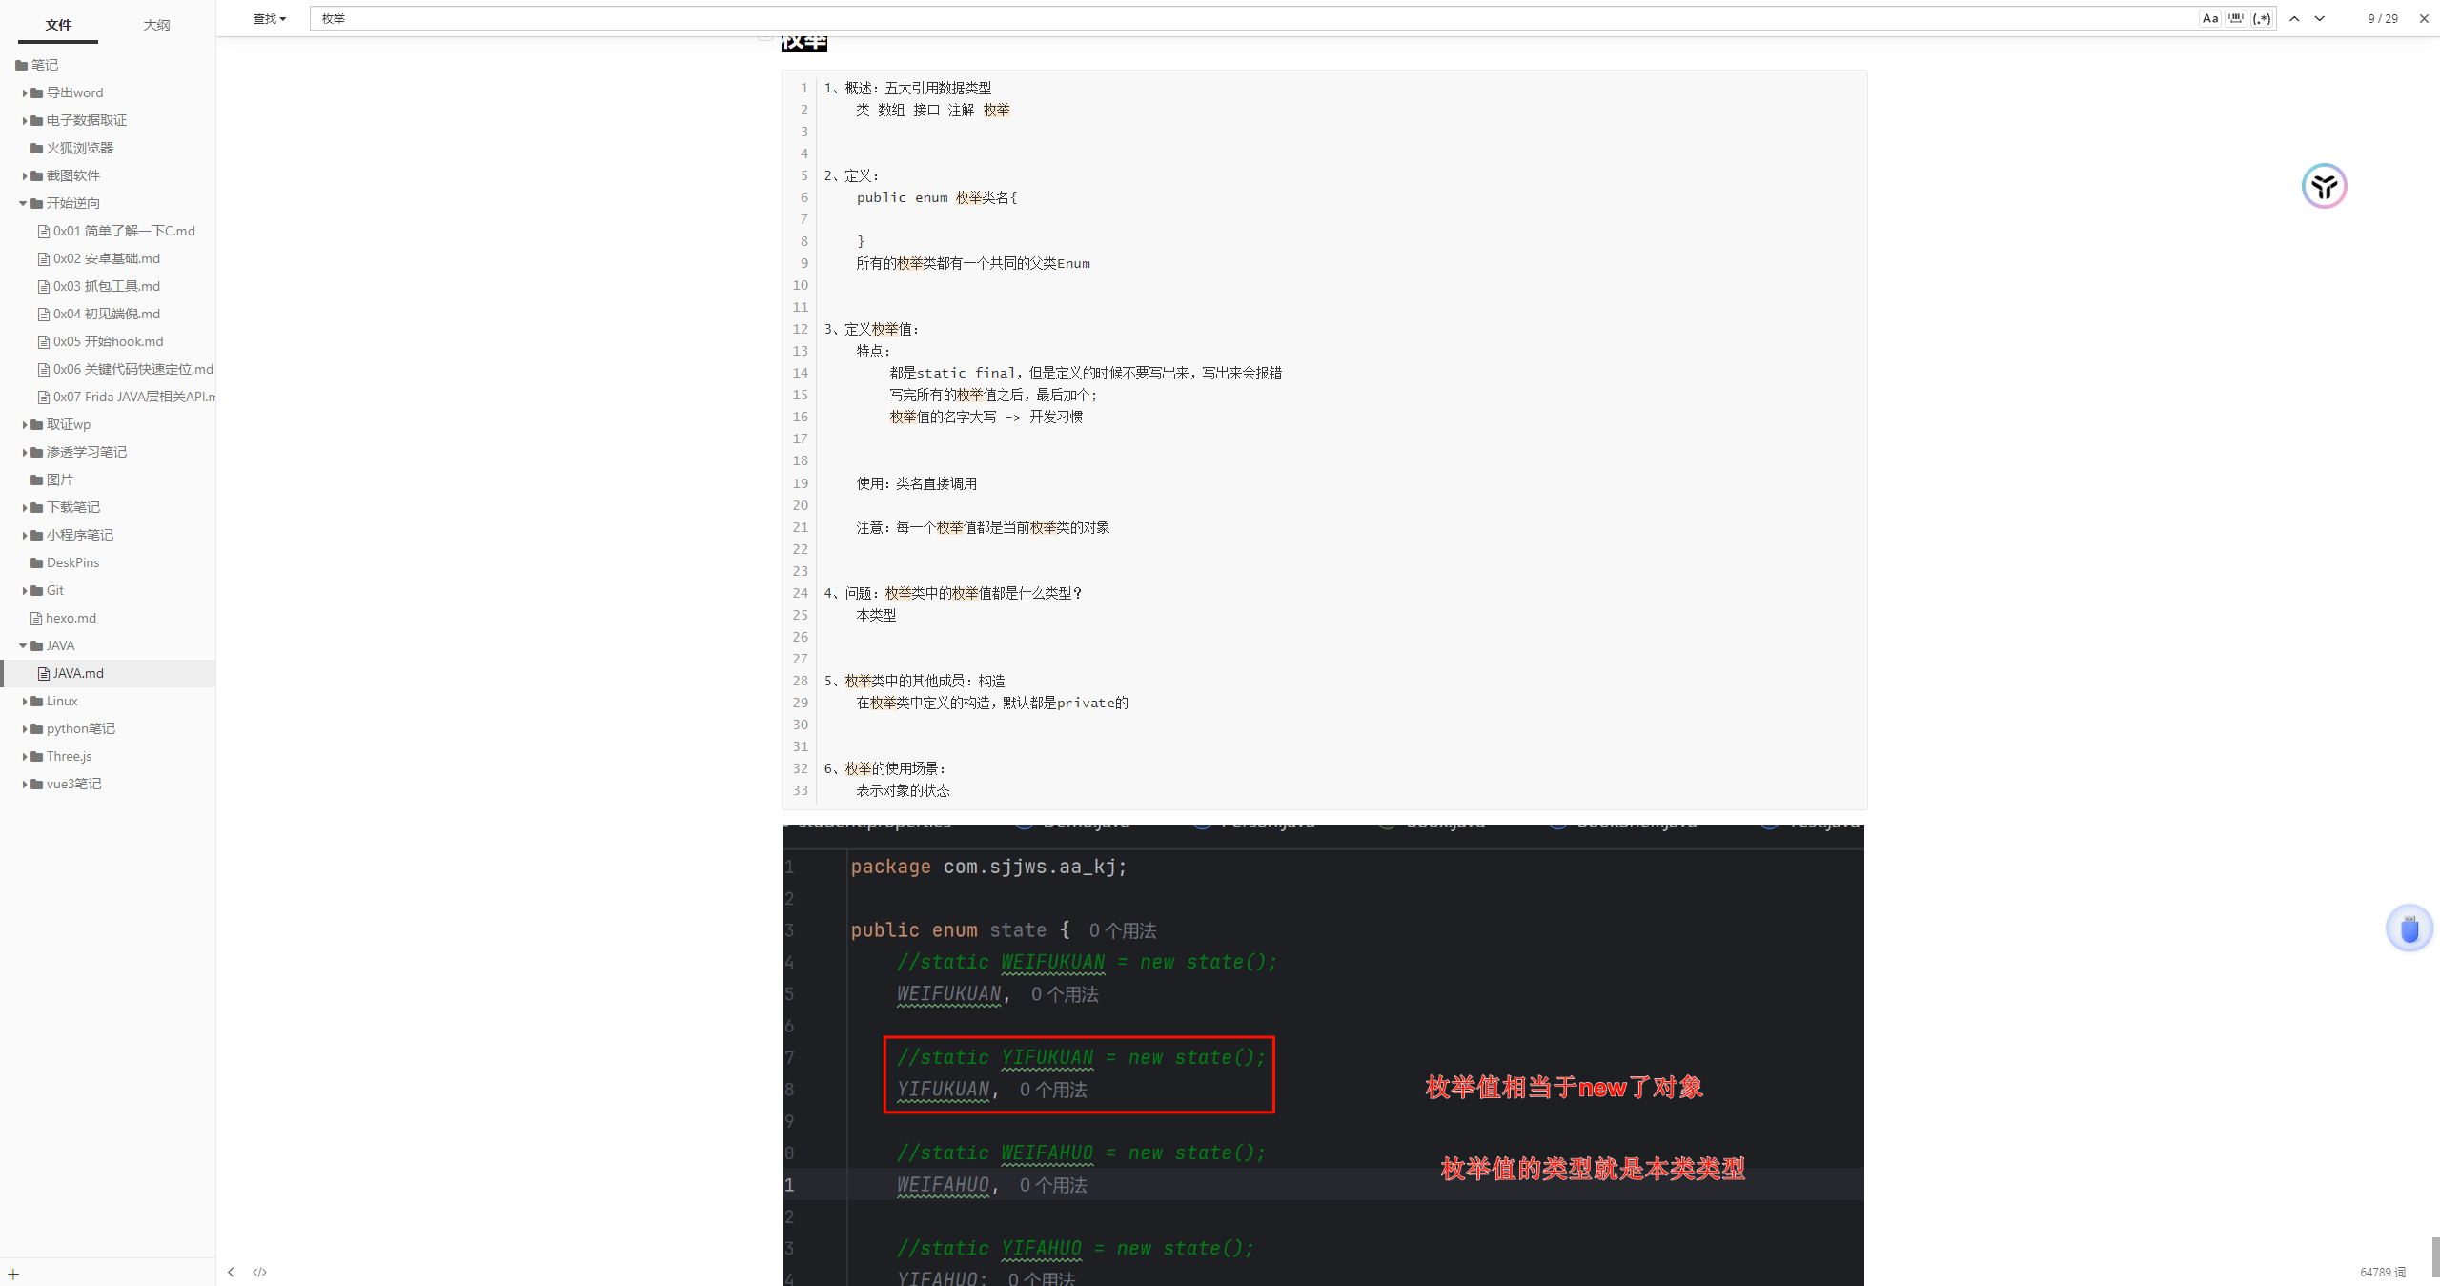The width and height of the screenshot is (2440, 1286).
Task: Collapse the 开始逆向 folder
Action: point(23,203)
